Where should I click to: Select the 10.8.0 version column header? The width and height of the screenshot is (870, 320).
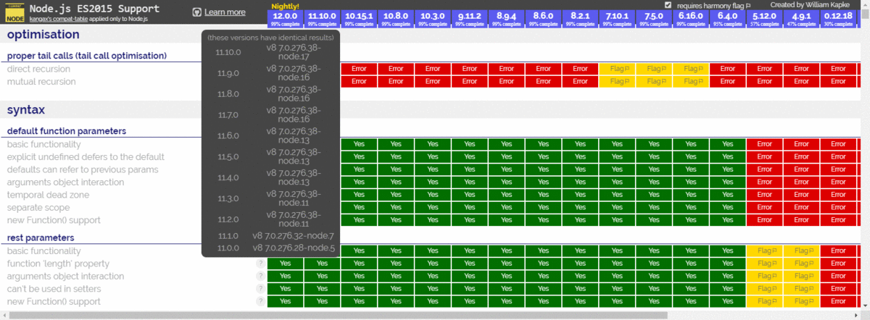pyautogui.click(x=396, y=19)
